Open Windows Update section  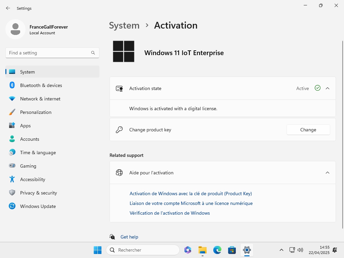pyautogui.click(x=38, y=206)
